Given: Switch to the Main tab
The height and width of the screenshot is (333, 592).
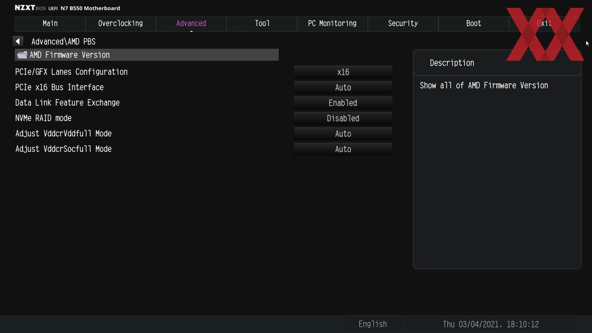Looking at the screenshot, I should tap(50, 24).
